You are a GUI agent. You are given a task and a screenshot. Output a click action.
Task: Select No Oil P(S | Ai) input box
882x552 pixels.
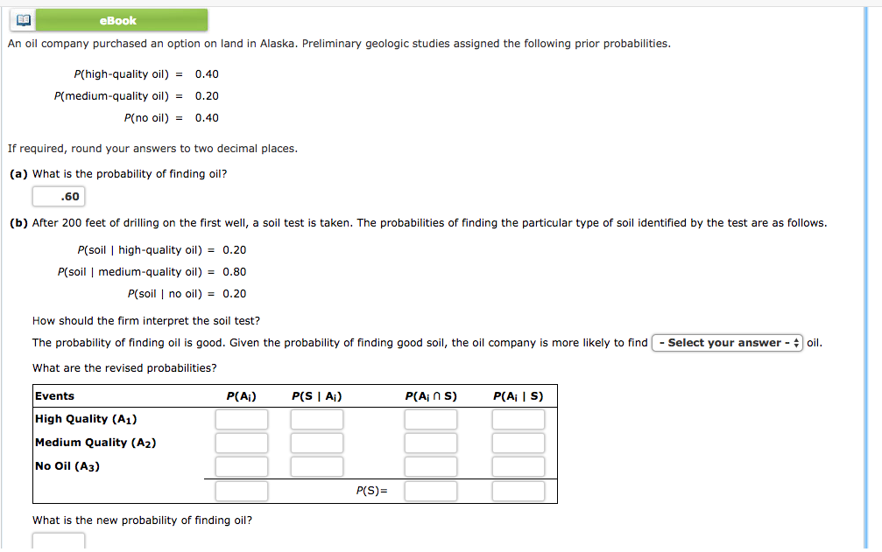(317, 466)
